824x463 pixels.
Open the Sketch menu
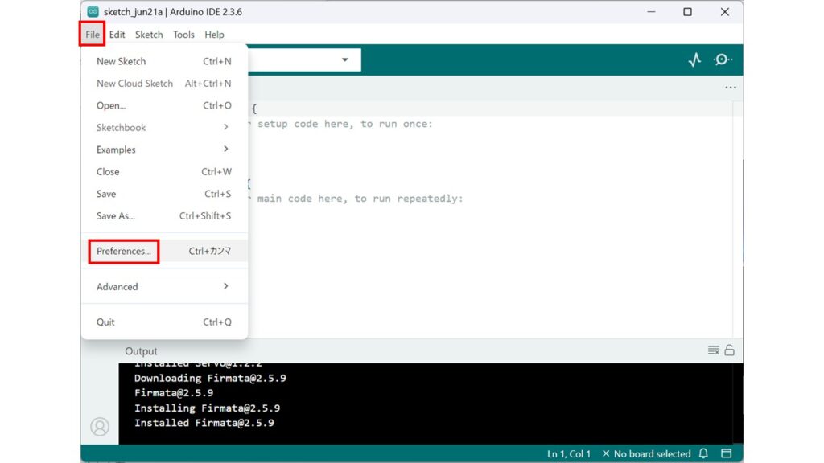point(149,35)
